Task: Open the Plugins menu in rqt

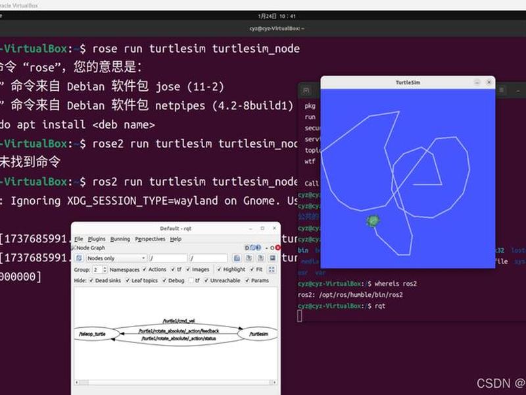Action: 97,239
